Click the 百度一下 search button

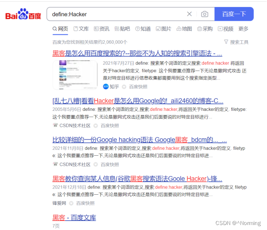point(234,14)
